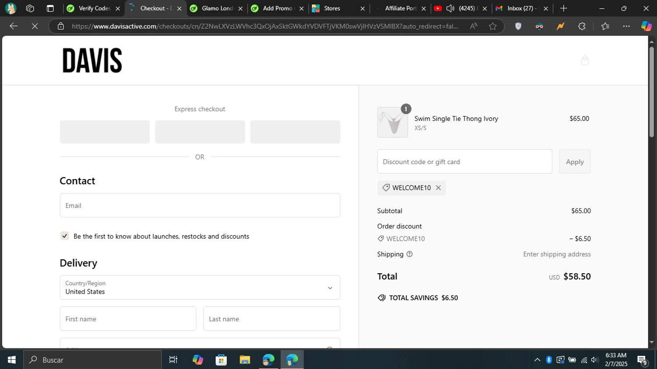This screenshot has width=657, height=369.
Task: Open the clock and date in taskbar
Action: [x=616, y=360]
